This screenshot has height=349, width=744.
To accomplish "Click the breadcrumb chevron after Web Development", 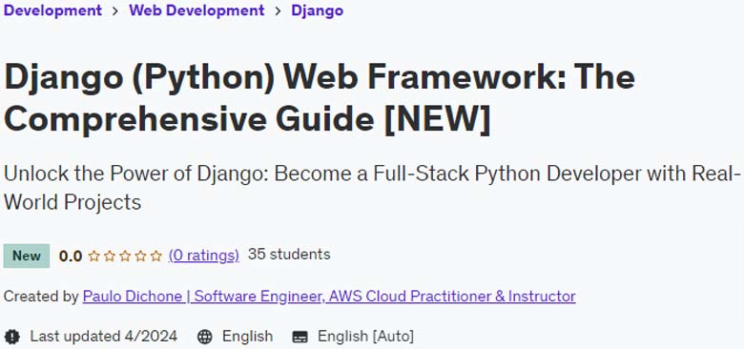I will [x=279, y=10].
